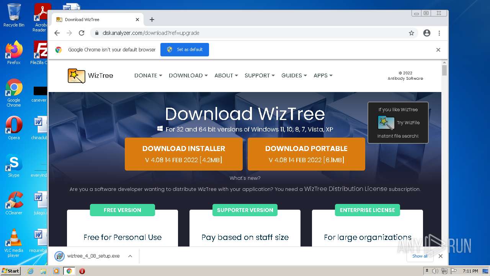Open the DONATE dropdown menu

(148, 76)
